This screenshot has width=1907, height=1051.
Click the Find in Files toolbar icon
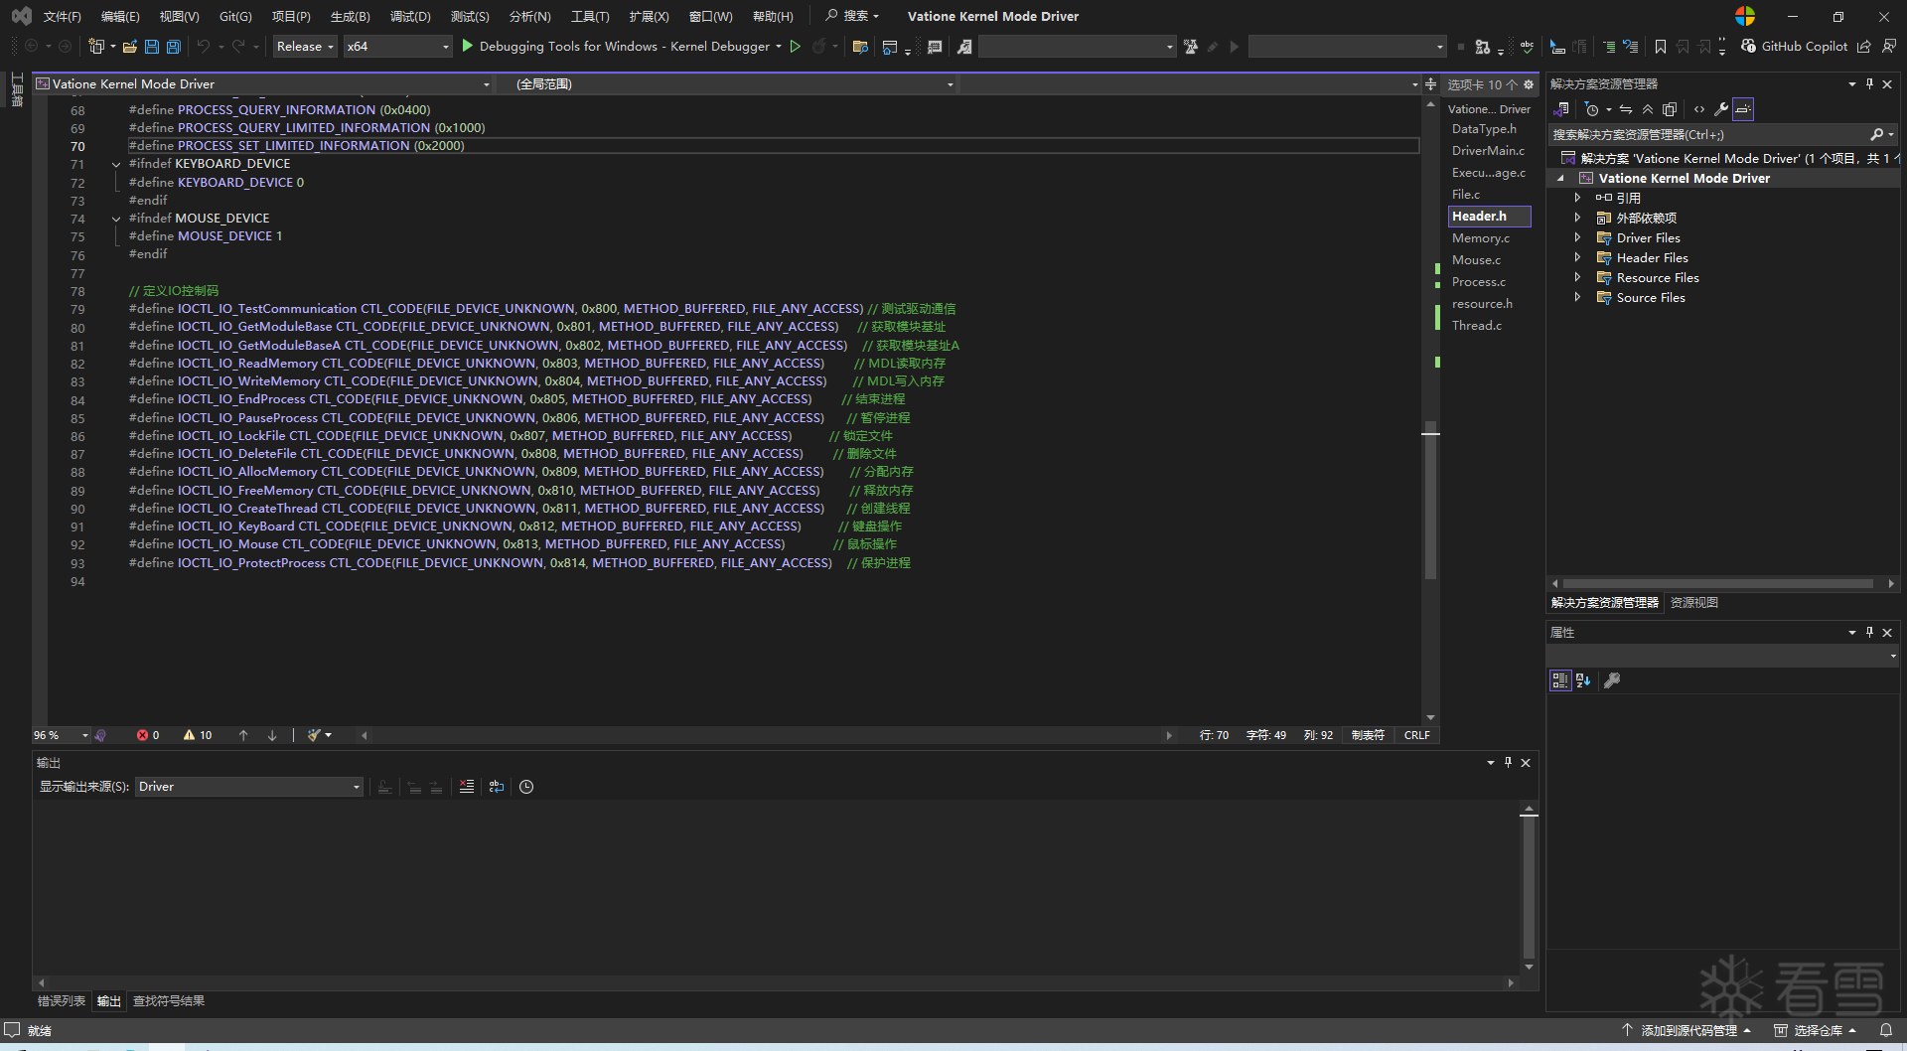(x=860, y=47)
